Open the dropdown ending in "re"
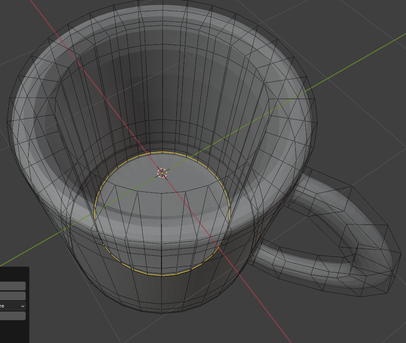 (12, 306)
